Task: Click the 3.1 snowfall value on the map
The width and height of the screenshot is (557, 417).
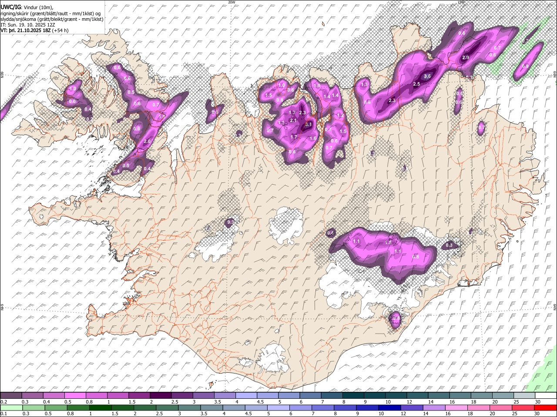Action: coord(309,125)
